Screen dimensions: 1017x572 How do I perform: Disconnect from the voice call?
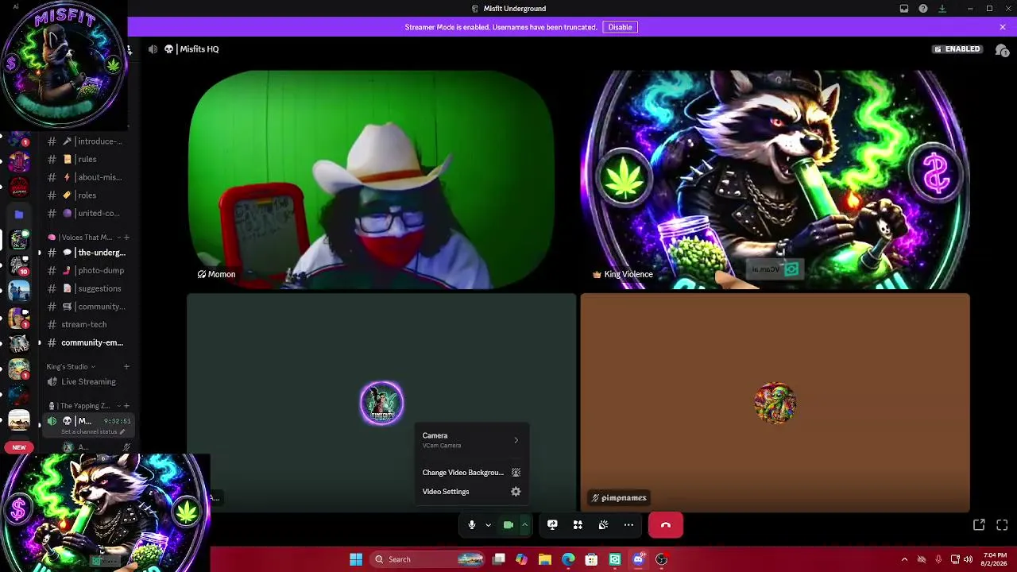[666, 524]
